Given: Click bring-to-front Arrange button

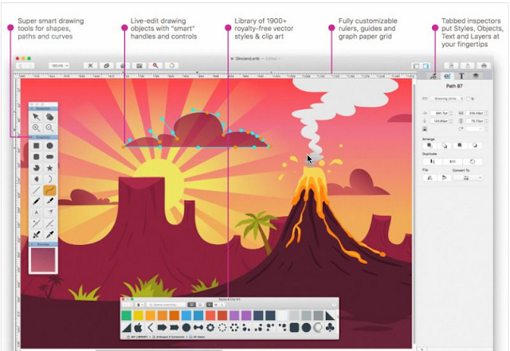Looking at the screenshot, I should [430, 146].
